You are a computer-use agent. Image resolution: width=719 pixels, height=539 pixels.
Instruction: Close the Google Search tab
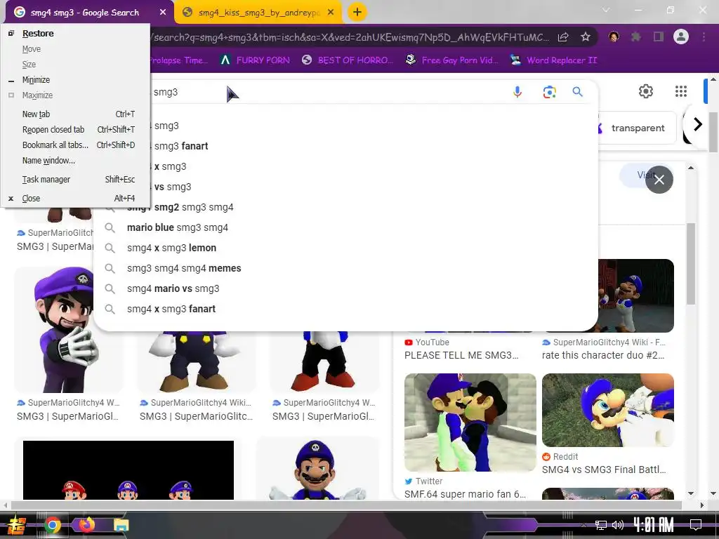click(x=163, y=13)
